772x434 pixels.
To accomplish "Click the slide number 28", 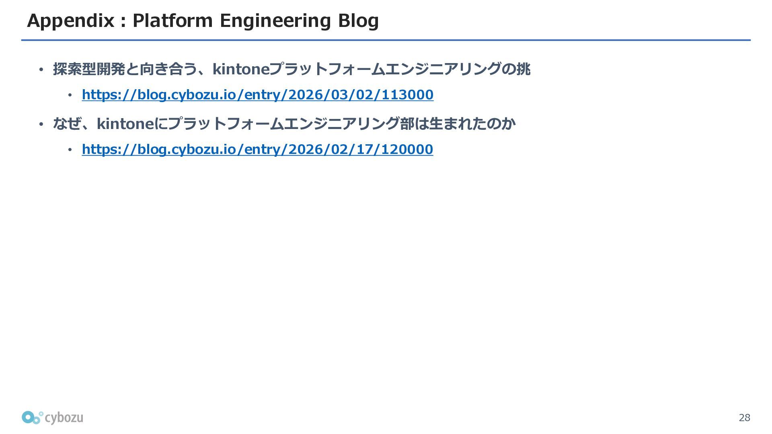I will [x=744, y=418].
